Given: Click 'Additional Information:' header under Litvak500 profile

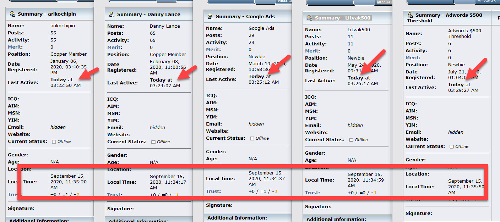Looking at the screenshot, I should (336, 219).
